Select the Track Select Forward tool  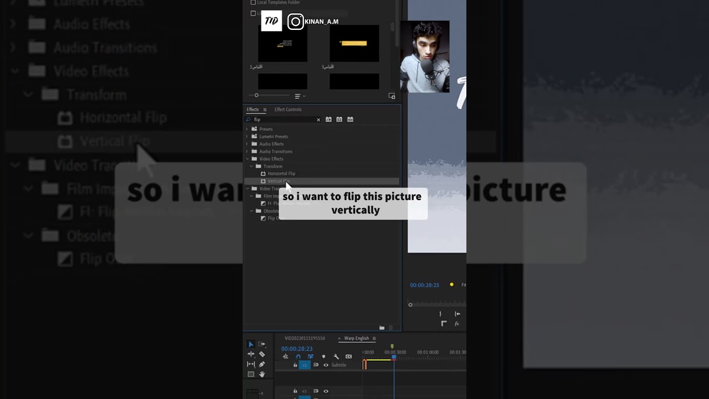pyautogui.click(x=262, y=344)
